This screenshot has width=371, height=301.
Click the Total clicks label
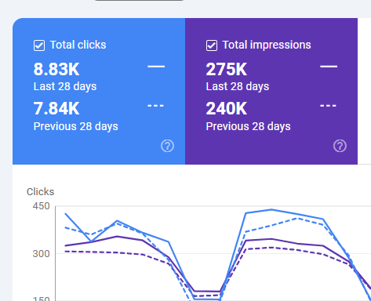[x=78, y=45]
